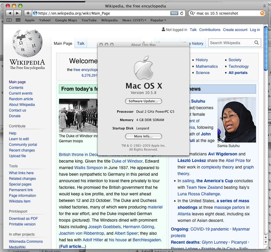This screenshot has width=271, height=252.
Task: Open the Abel Prize link
Action: click(x=235, y=160)
